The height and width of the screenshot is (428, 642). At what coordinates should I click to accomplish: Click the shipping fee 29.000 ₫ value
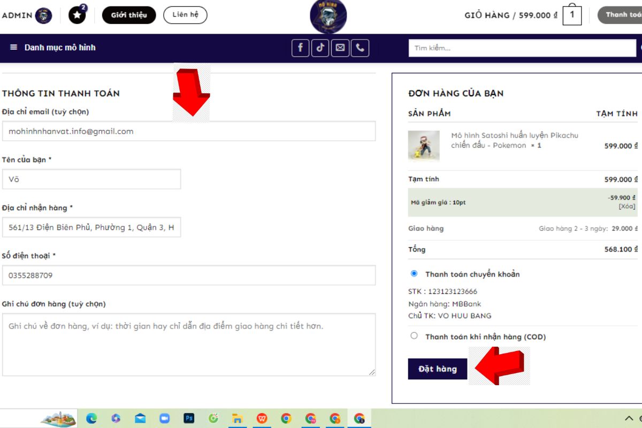625,228
